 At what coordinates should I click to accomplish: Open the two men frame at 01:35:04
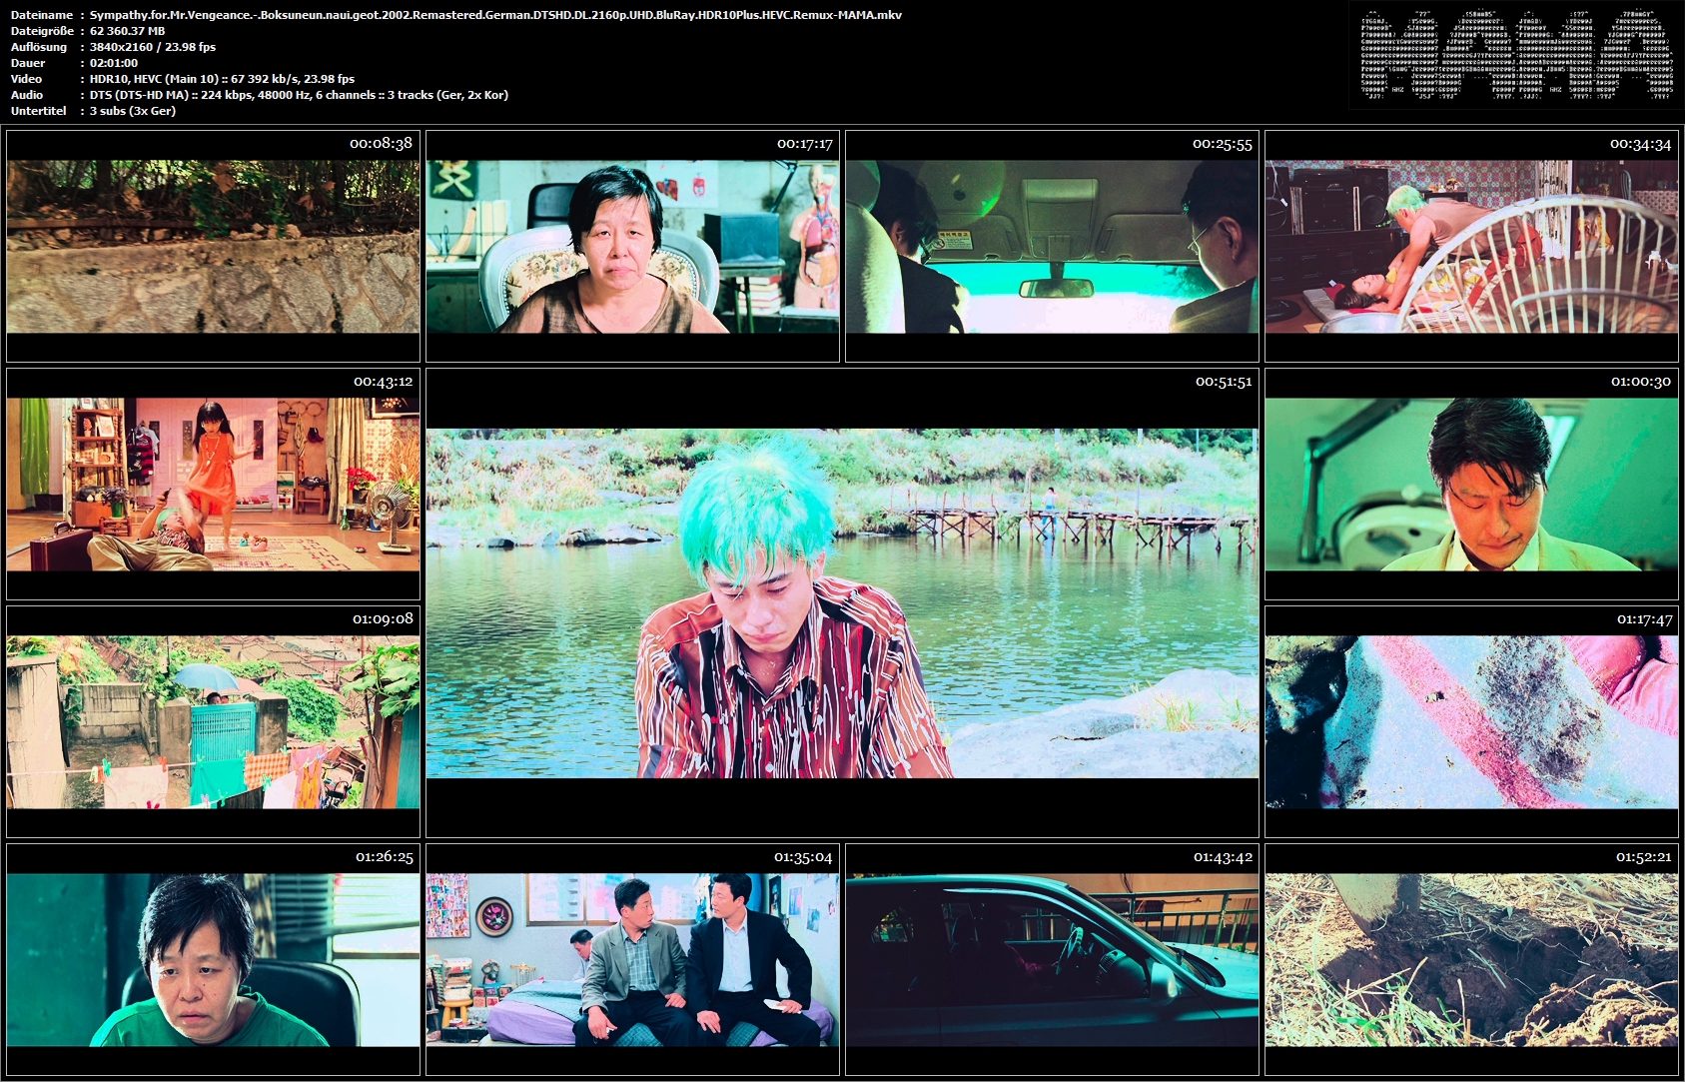(632, 959)
